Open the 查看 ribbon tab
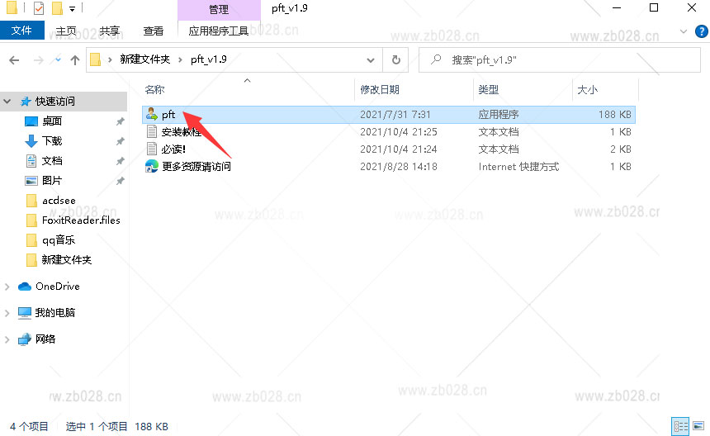Viewport: 710px width, 436px height. pyautogui.click(x=153, y=31)
